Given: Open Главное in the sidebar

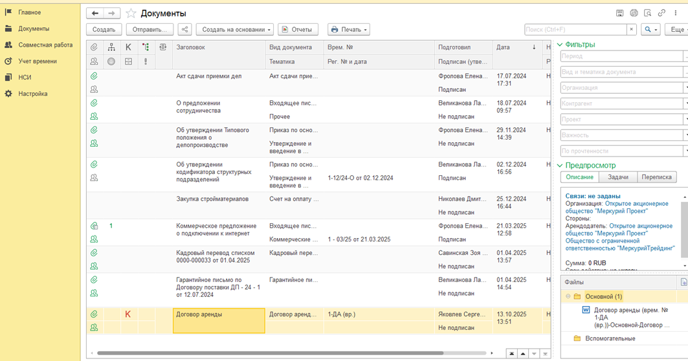Looking at the screenshot, I should [x=29, y=12].
